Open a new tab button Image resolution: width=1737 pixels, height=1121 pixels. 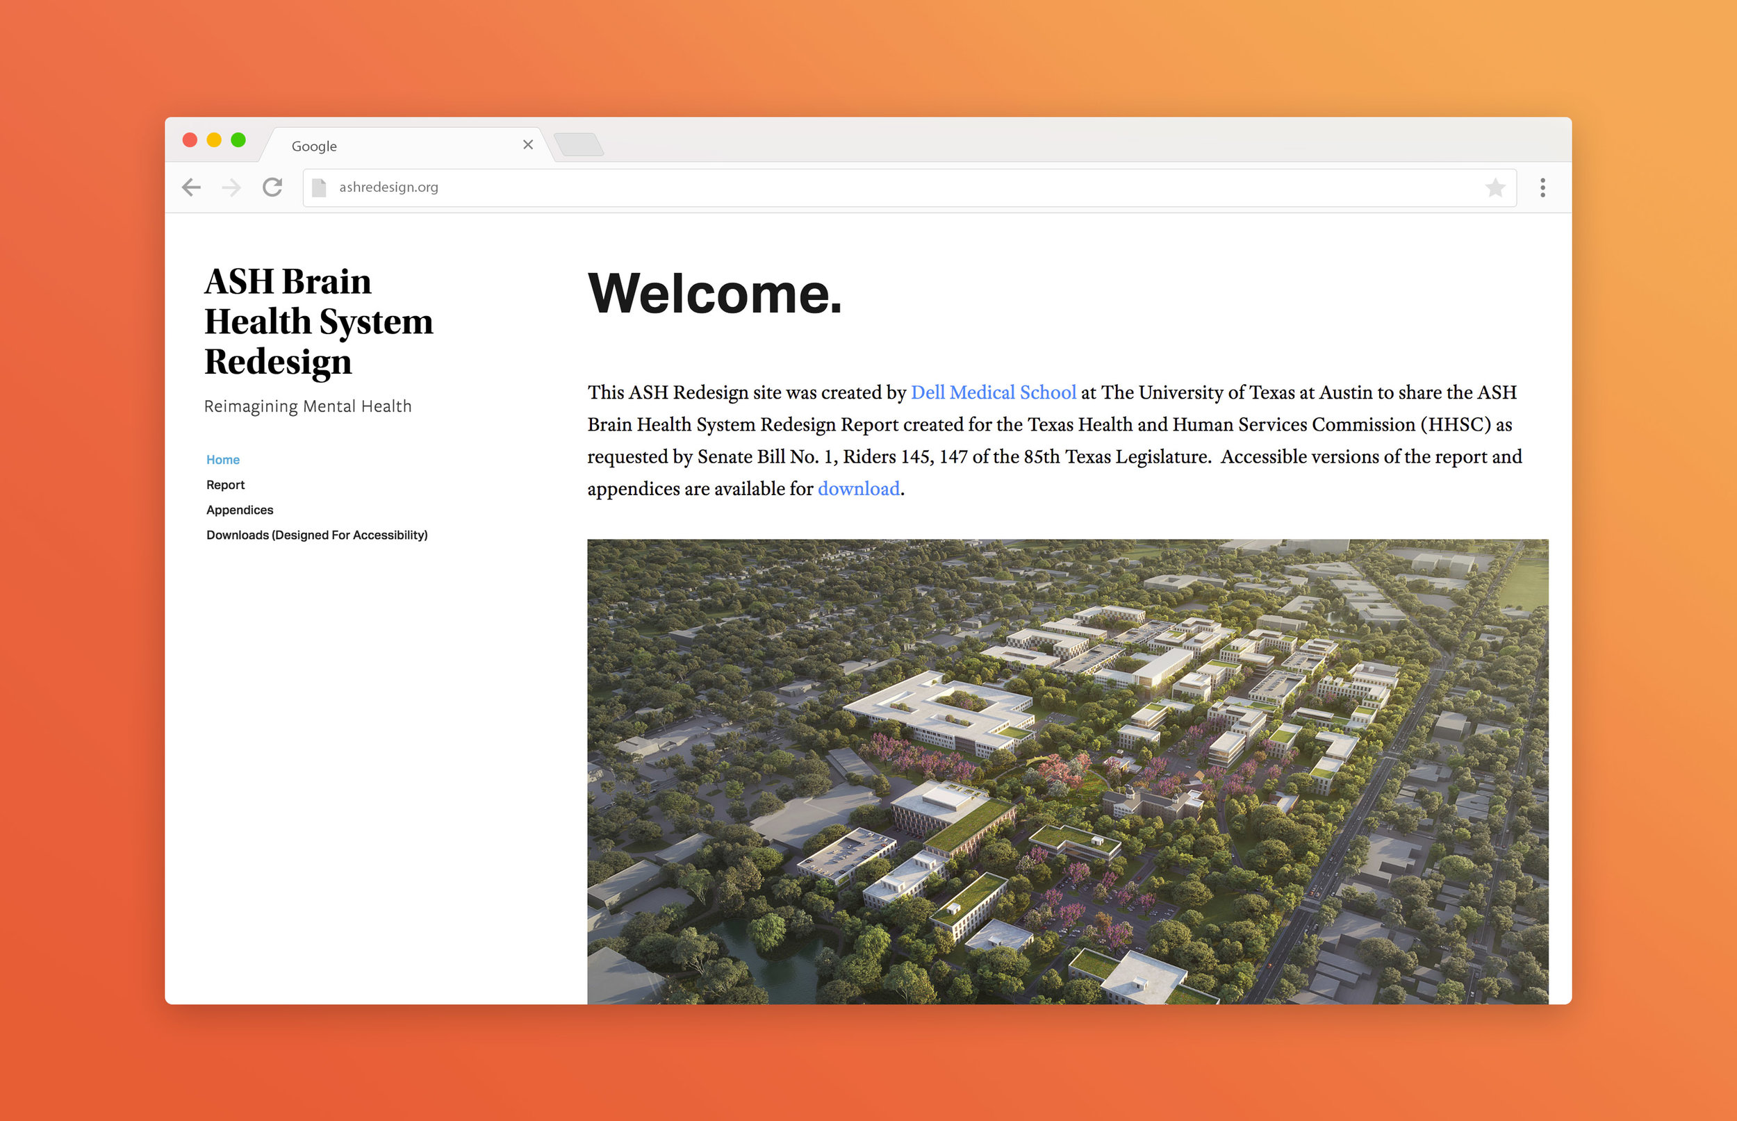[579, 144]
